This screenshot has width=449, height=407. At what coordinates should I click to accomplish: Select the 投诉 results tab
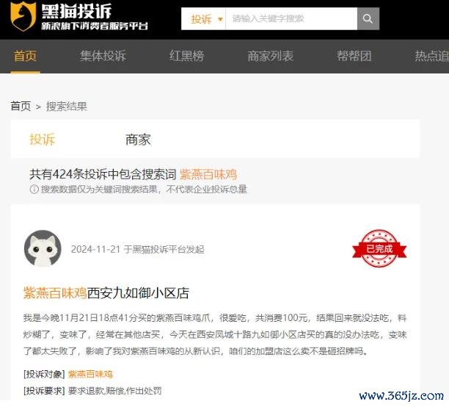coord(42,140)
